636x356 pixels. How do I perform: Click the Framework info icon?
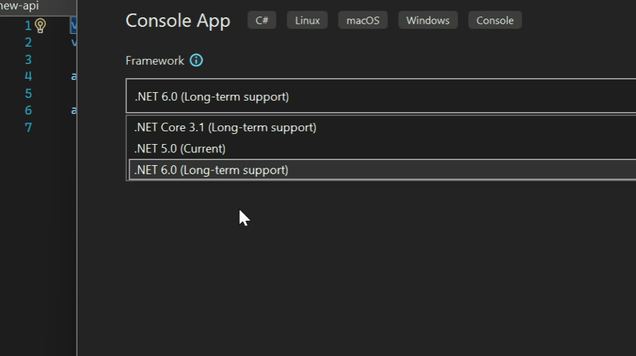click(197, 61)
